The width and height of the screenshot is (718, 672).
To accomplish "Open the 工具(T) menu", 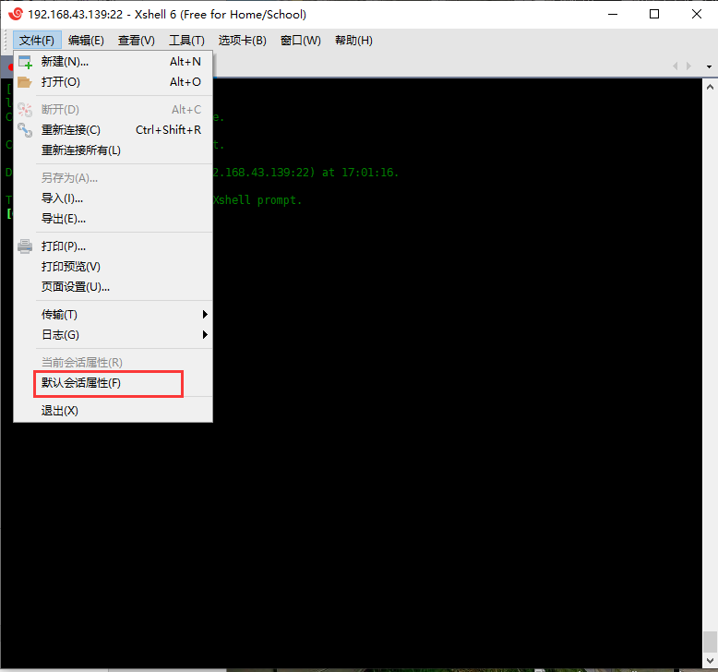I will pos(186,41).
